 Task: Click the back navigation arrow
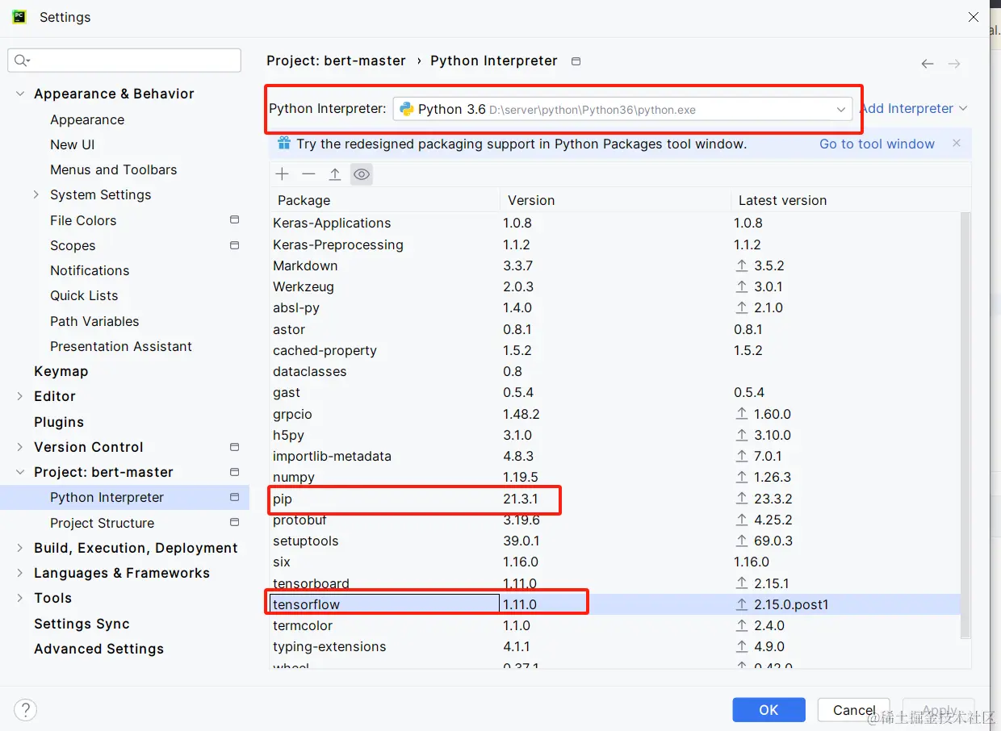(x=928, y=64)
